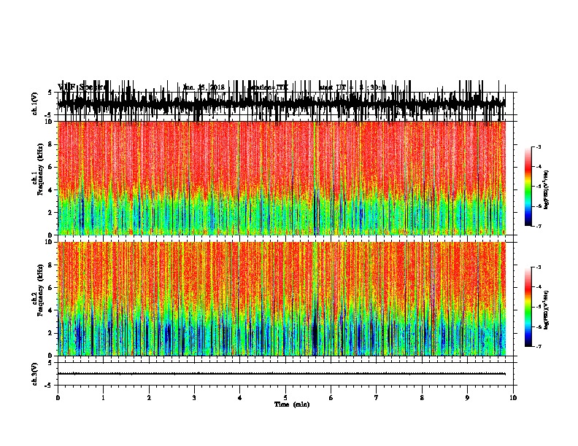Click the ch.2 frequency tick "4"
Image resolution: width=578 pixels, height=446 pixels.
pos(50,310)
